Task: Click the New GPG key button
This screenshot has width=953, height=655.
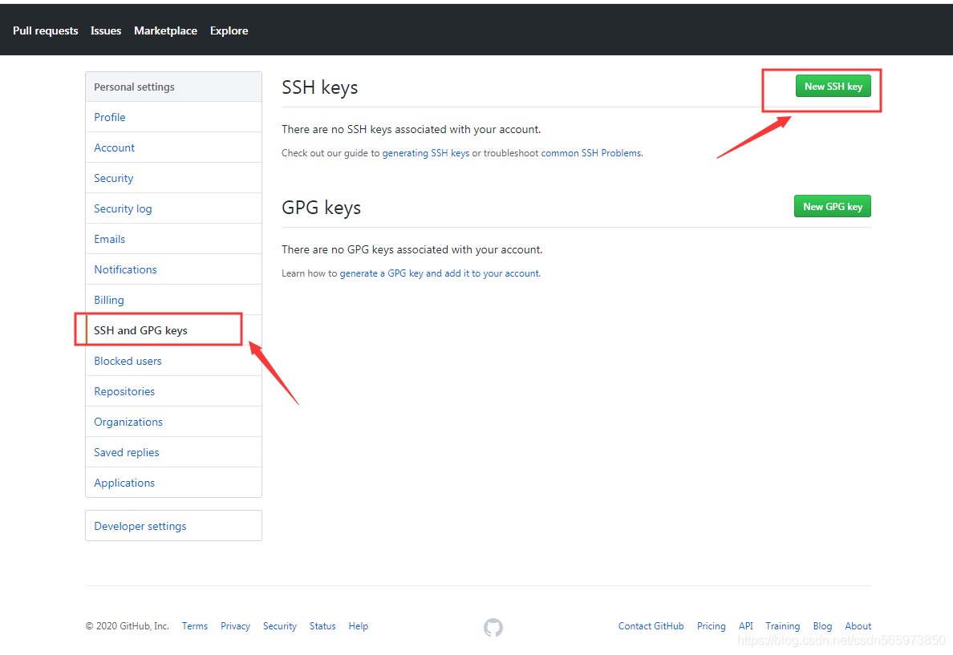Action: tap(833, 207)
